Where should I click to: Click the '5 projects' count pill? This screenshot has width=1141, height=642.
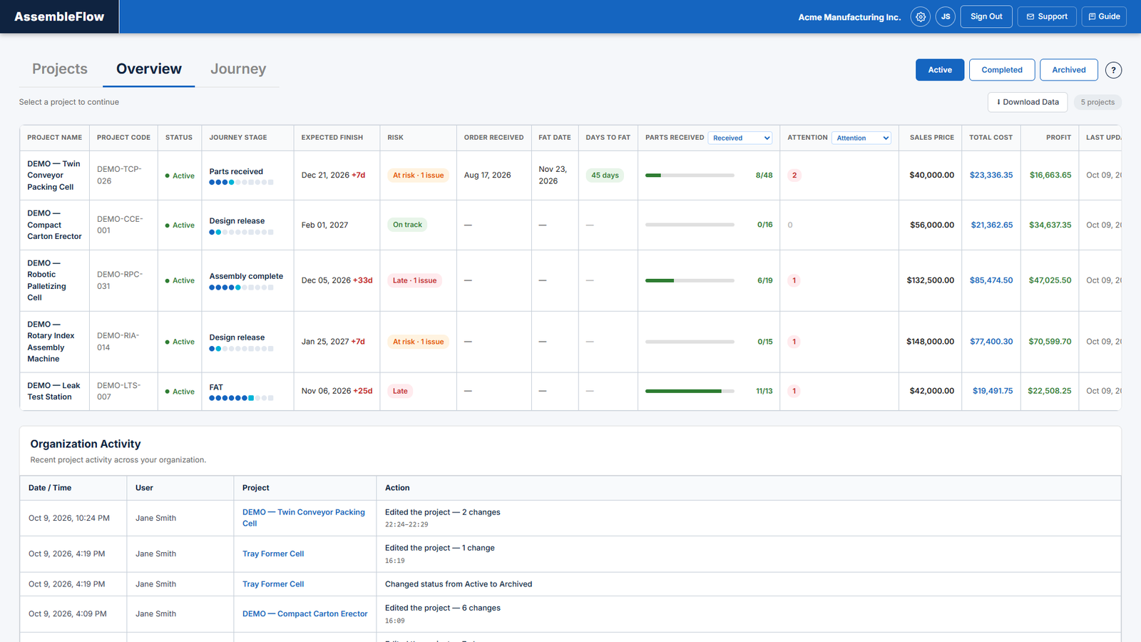click(x=1097, y=102)
